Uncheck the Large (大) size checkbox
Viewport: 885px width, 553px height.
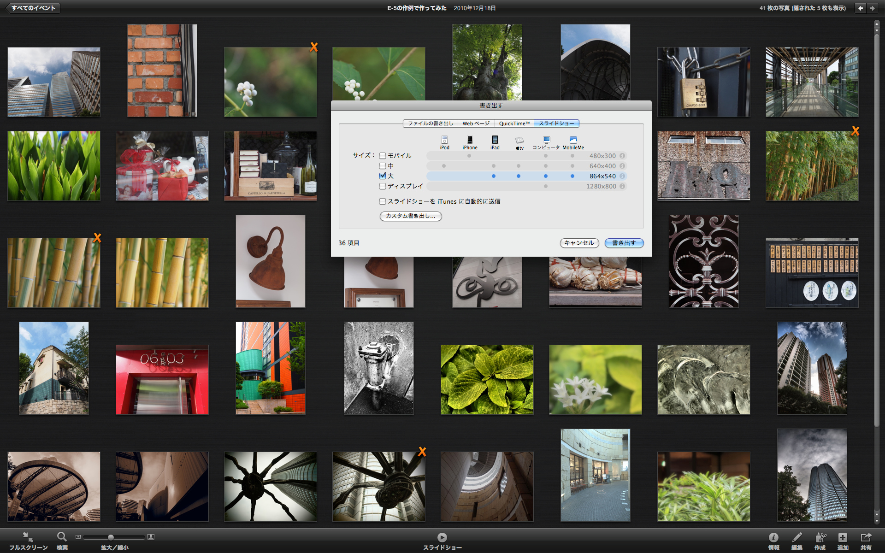383,176
